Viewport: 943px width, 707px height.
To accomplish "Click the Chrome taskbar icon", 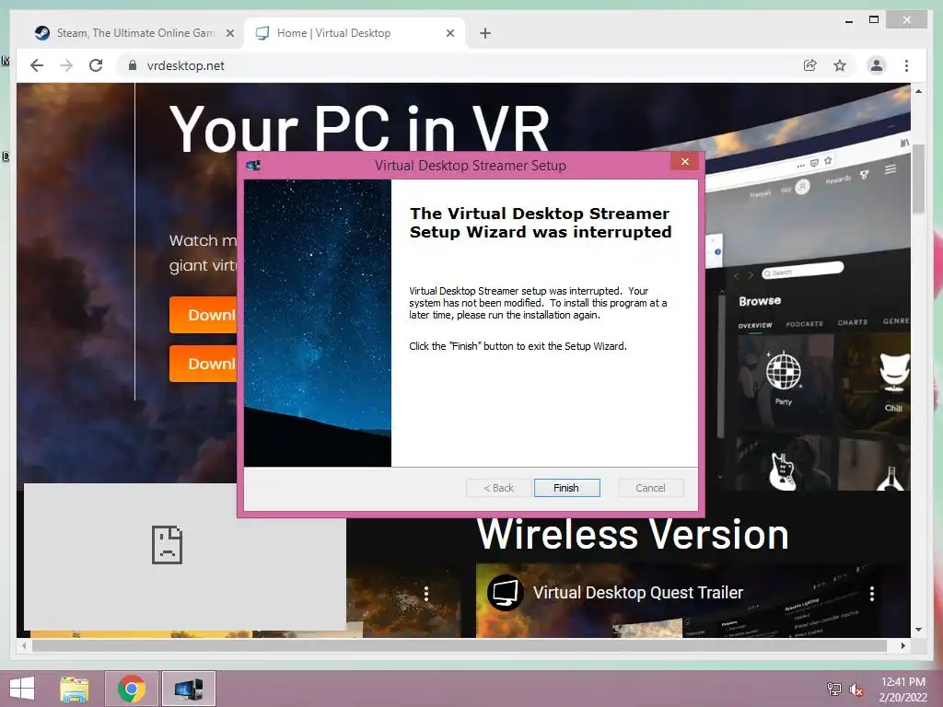I will (x=132, y=689).
